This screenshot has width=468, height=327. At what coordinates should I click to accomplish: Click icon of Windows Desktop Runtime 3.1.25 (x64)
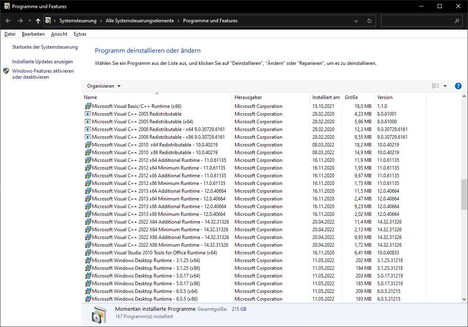click(88, 260)
